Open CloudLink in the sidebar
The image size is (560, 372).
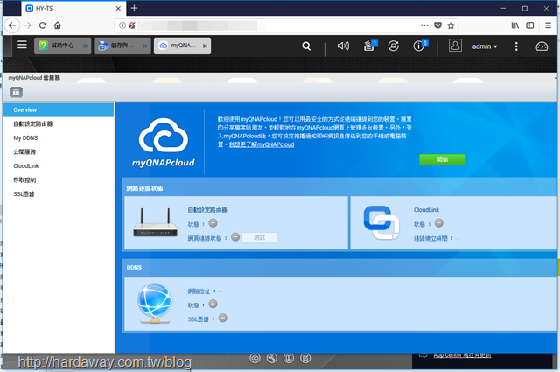(x=59, y=165)
